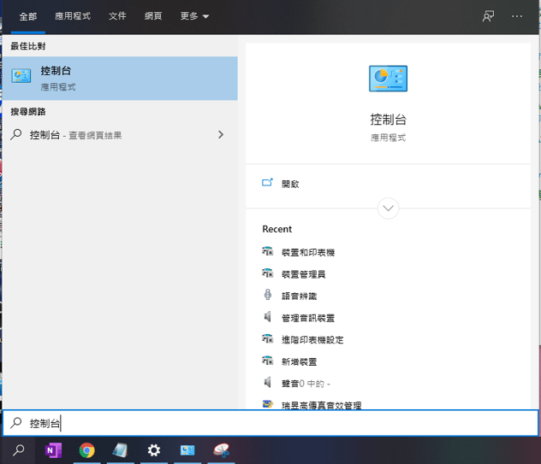
Task: Open OneNote from the taskbar
Action: pos(53,449)
